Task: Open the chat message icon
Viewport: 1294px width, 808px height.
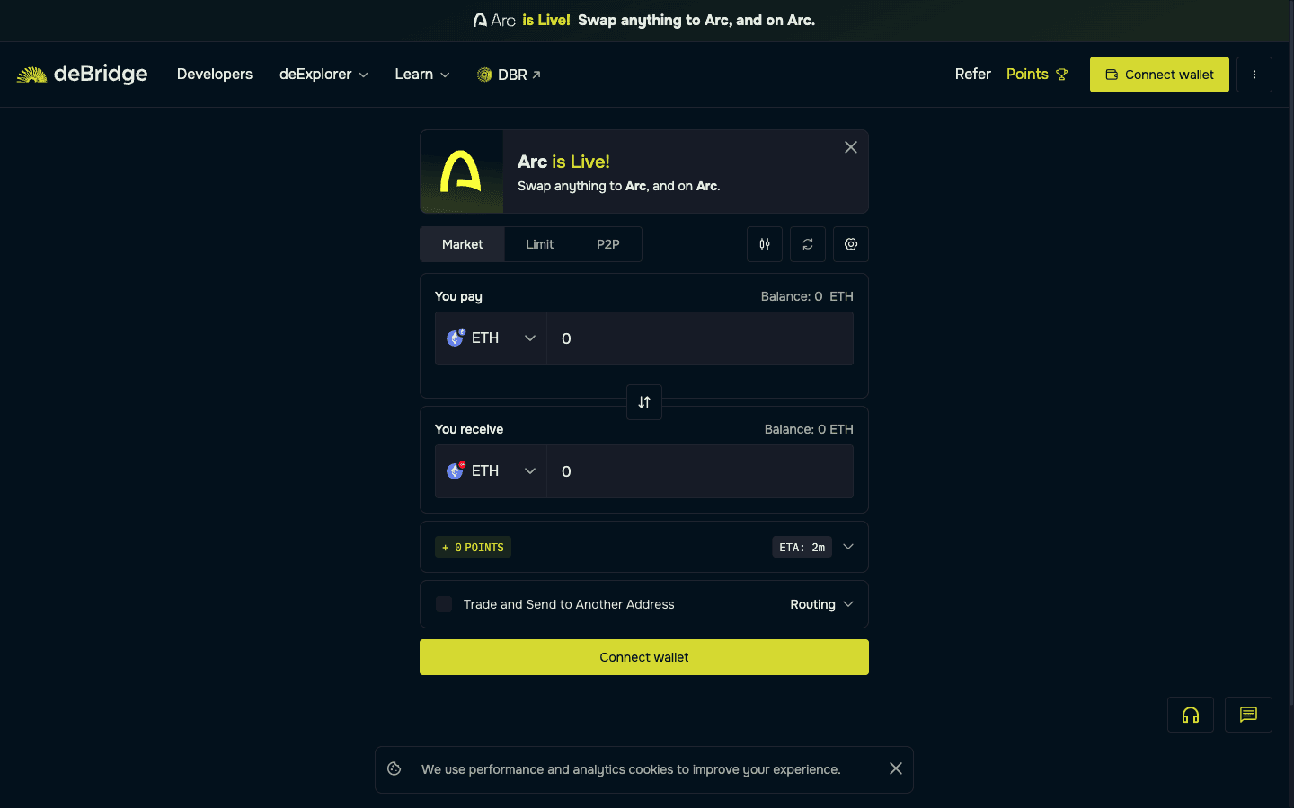Action: point(1248,715)
